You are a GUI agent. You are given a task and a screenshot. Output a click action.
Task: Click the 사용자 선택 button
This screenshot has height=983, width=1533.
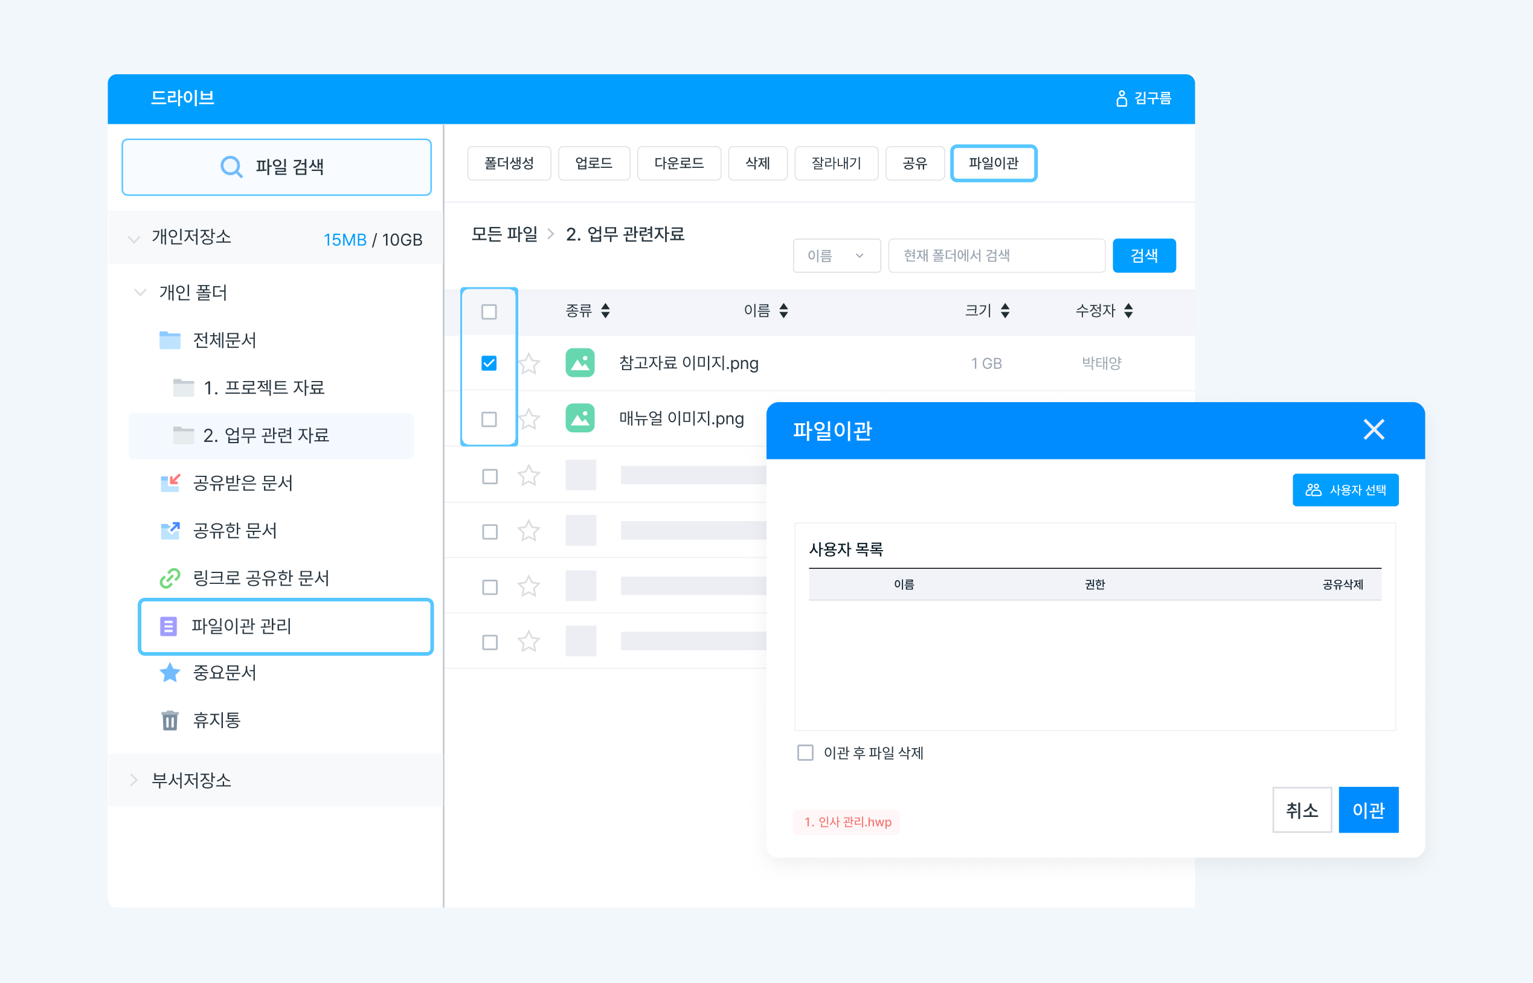point(1345,490)
